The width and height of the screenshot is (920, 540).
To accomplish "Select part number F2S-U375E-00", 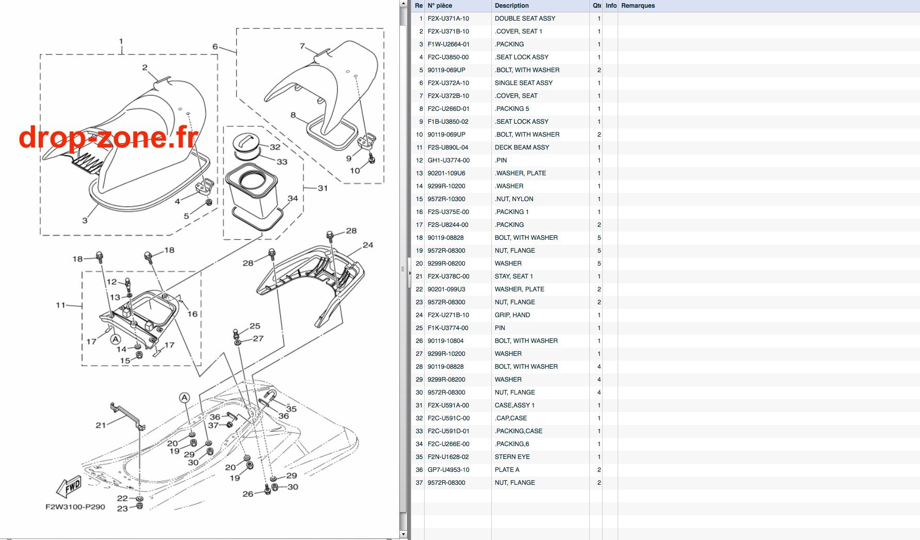I will coord(448,212).
